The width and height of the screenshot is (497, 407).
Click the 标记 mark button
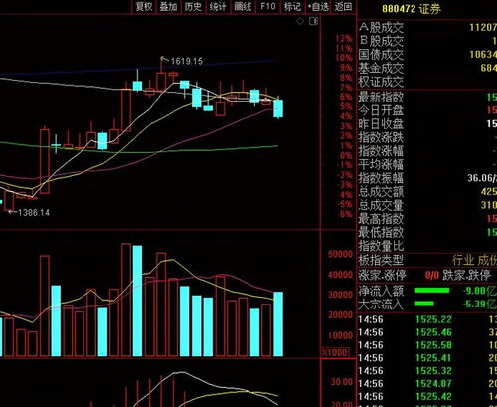point(292,6)
